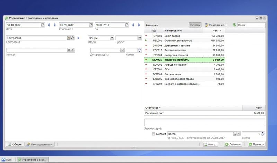Screen dimensions: 277x163
Task: Click the Контрагент input field
Action: pos(36,38)
